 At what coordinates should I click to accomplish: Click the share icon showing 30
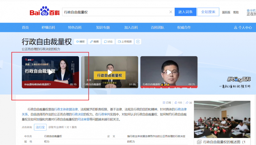tap(188, 103)
